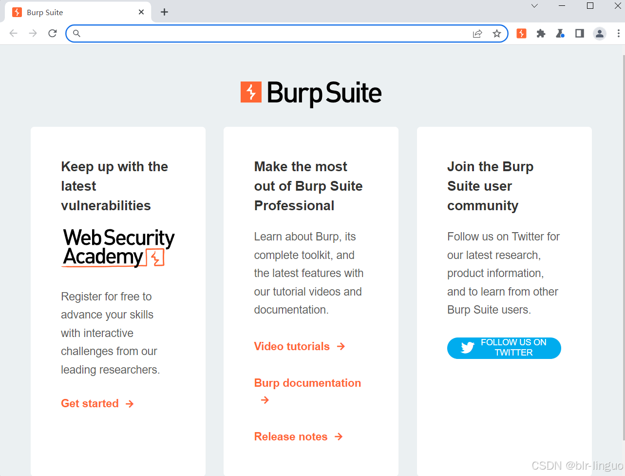
Task: Select the Burp Suite browser tab
Action: click(x=78, y=12)
